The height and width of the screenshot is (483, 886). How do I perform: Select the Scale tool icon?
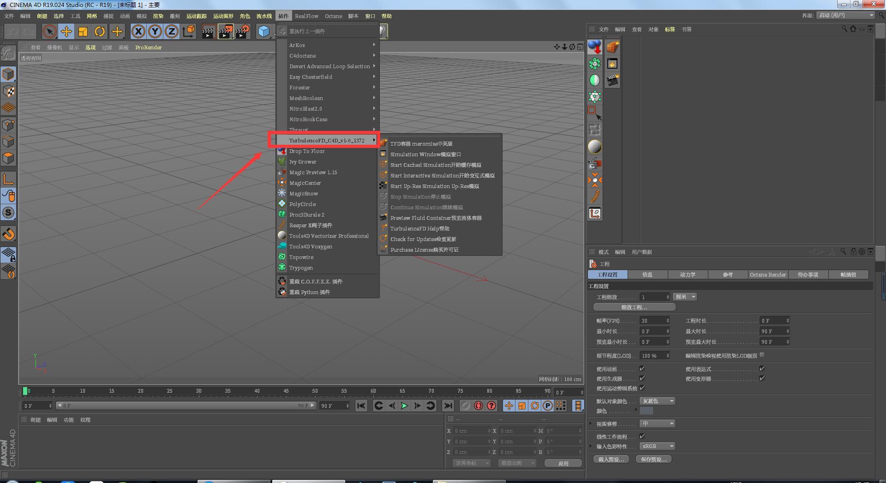(83, 31)
